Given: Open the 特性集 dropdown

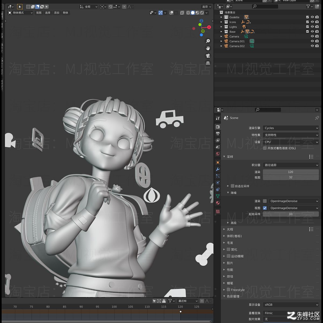Looking at the screenshot, I should [291, 135].
